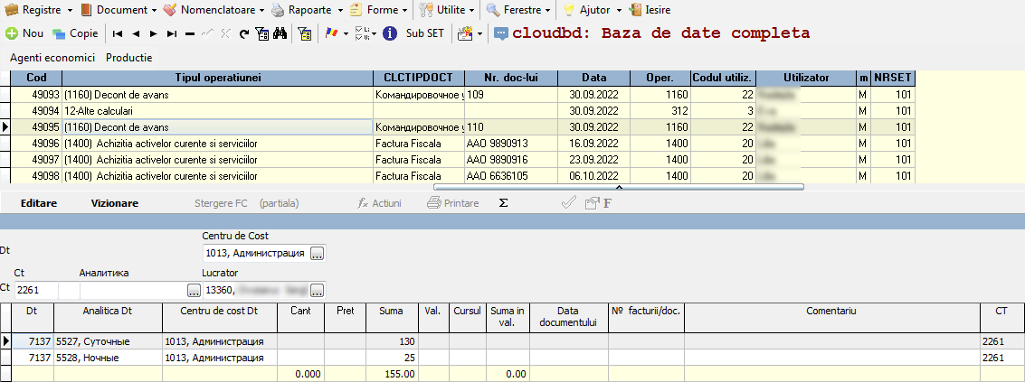The height and width of the screenshot is (382, 1025).
Task: Click Iesire to exit
Action: pyautogui.click(x=650, y=10)
